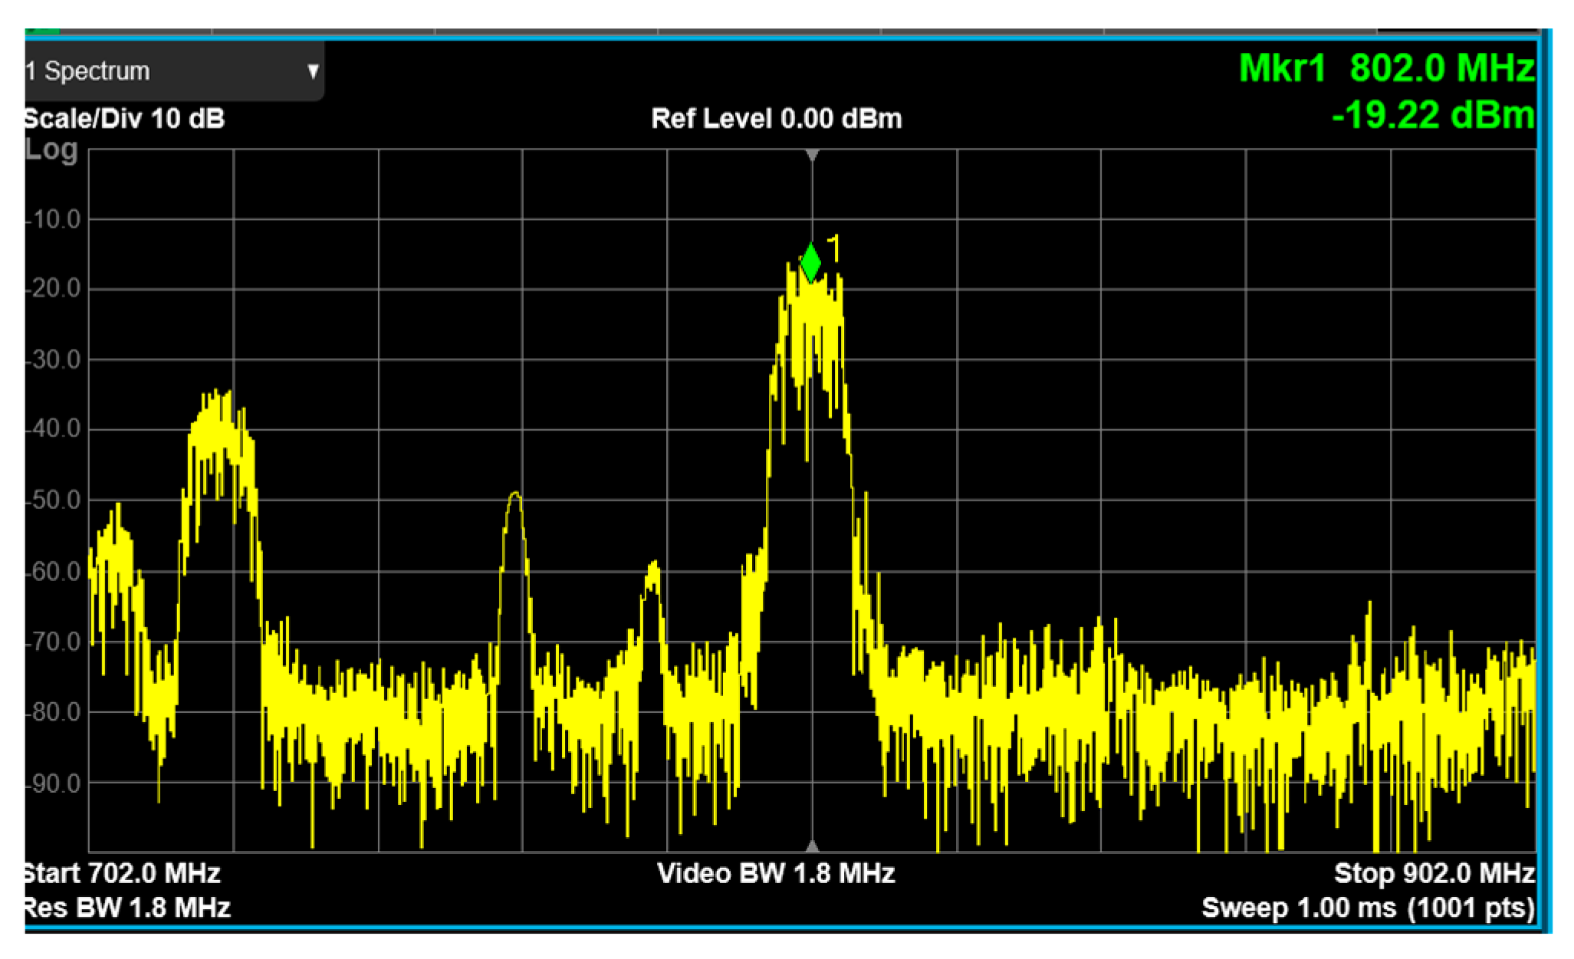The width and height of the screenshot is (1574, 959).
Task: Click the Sweep 1.00 ms (1001 pts) setting
Action: [1368, 908]
